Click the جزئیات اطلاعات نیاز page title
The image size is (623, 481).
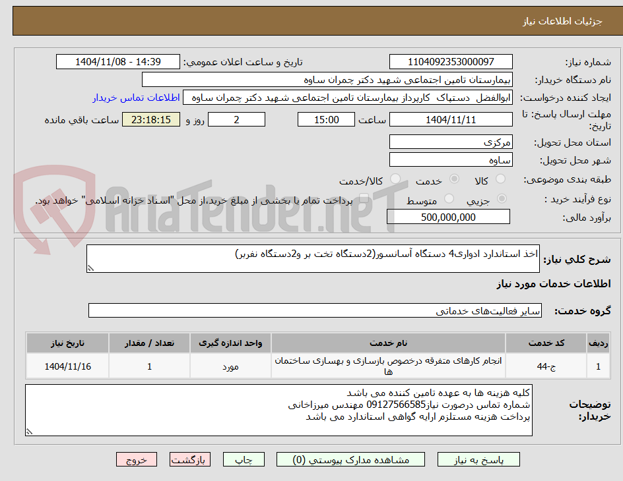562,21
